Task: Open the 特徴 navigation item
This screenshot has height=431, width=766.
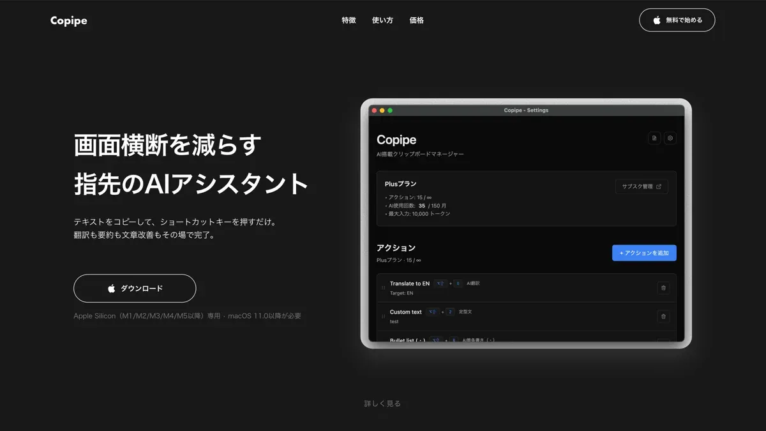Action: [349, 20]
